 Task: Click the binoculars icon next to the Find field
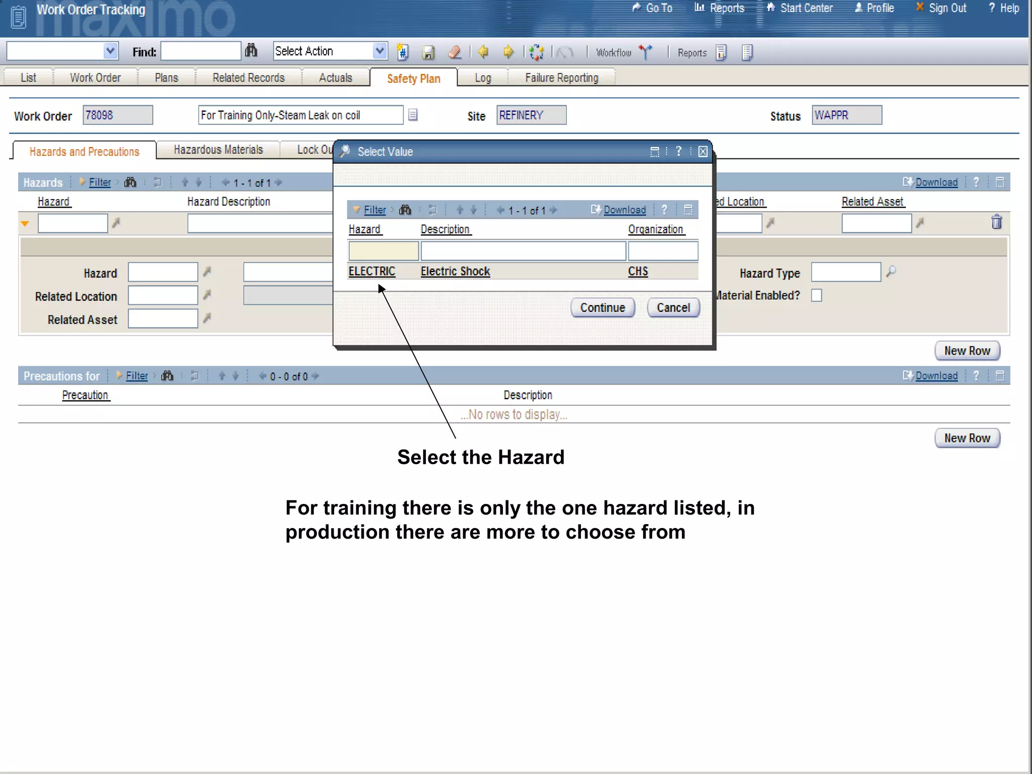pos(251,51)
